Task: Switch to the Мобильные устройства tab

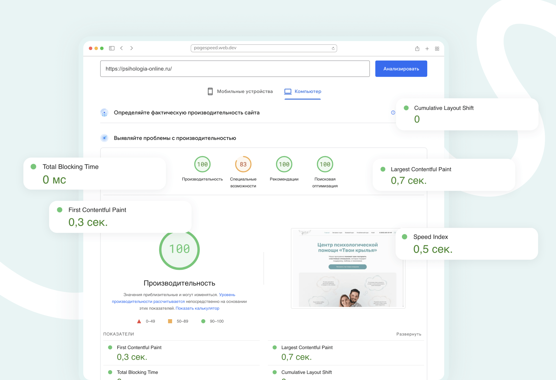Action: 240,91
